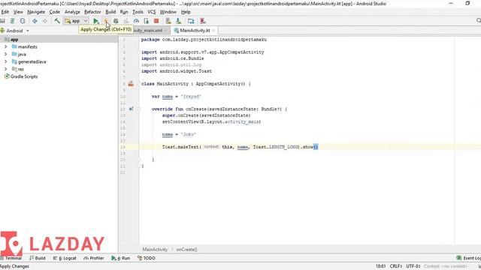481x270 pixels.
Task: Open the Profile app gauge icon
Action: coord(136,21)
